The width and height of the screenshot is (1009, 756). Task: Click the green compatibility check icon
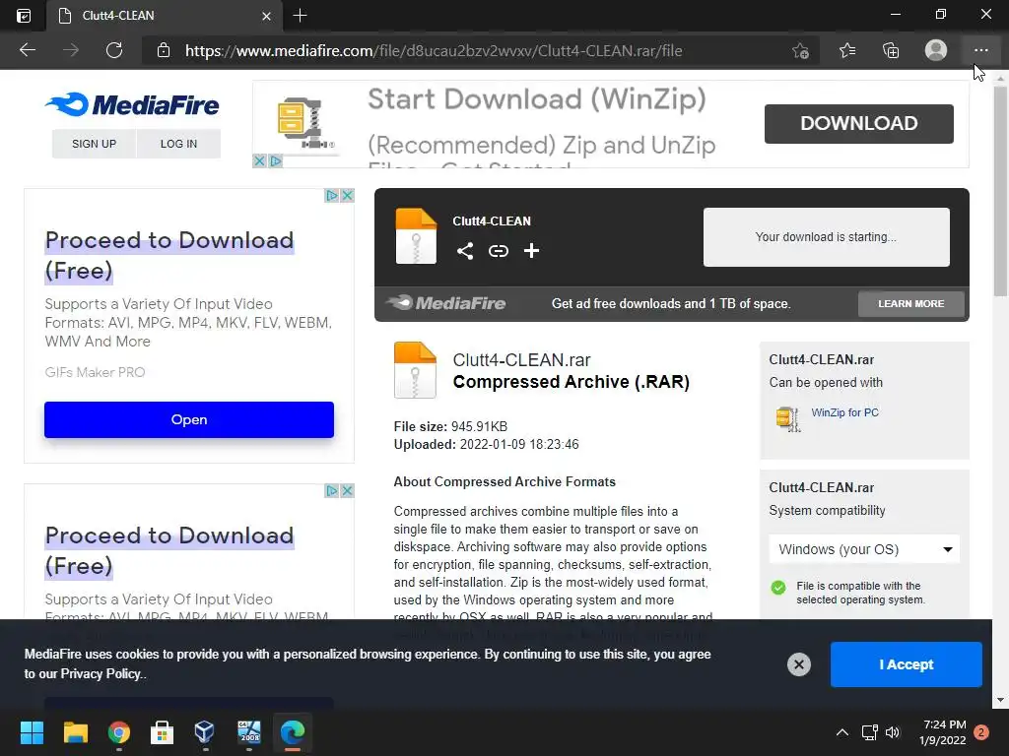778,587
